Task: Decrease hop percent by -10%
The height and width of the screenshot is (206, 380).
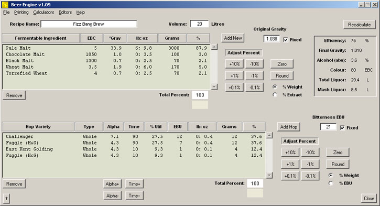Action: tap(310, 153)
